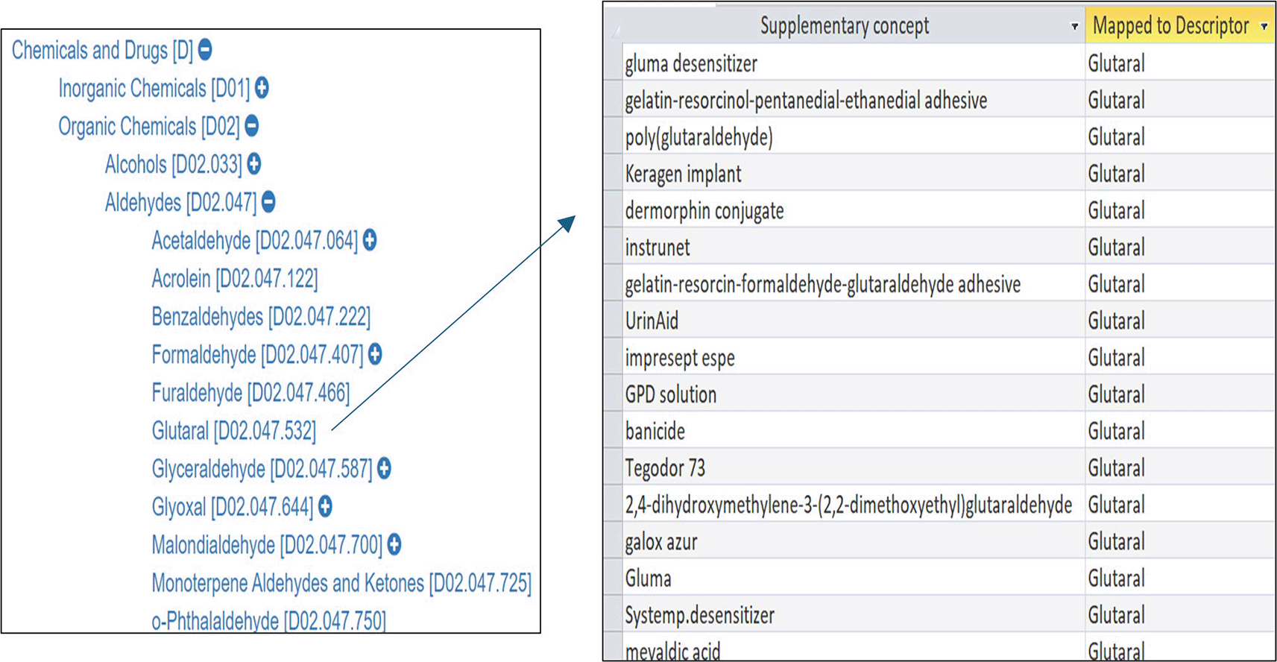Select the row selector beside gluma desensitizer
The height and width of the screenshot is (662, 1277).
tap(614, 63)
